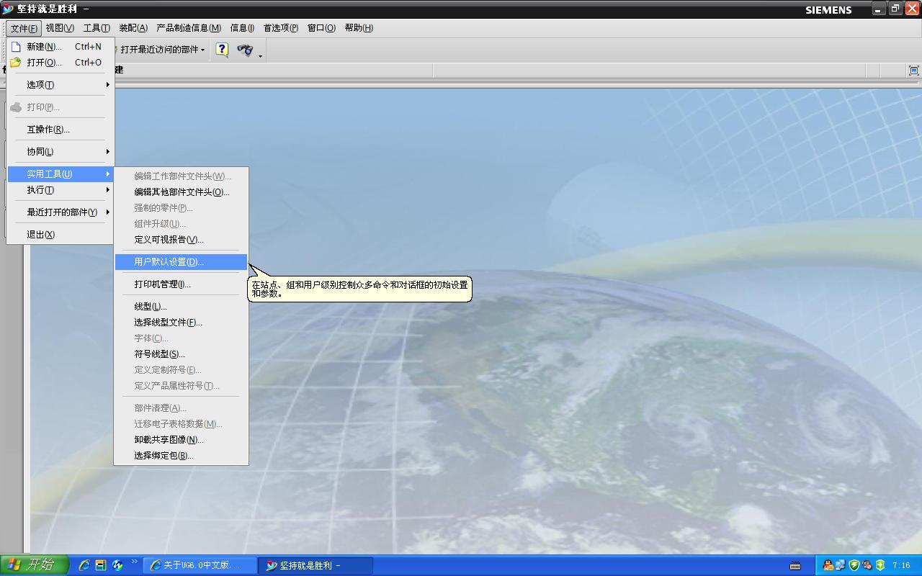This screenshot has height=576, width=922.
Task: Open the QQ penguin tray icon
Action: click(828, 565)
